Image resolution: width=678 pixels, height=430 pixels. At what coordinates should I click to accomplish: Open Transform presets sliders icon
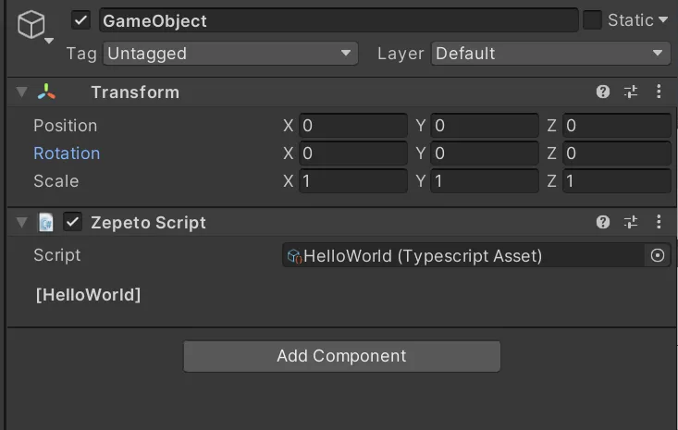631,92
